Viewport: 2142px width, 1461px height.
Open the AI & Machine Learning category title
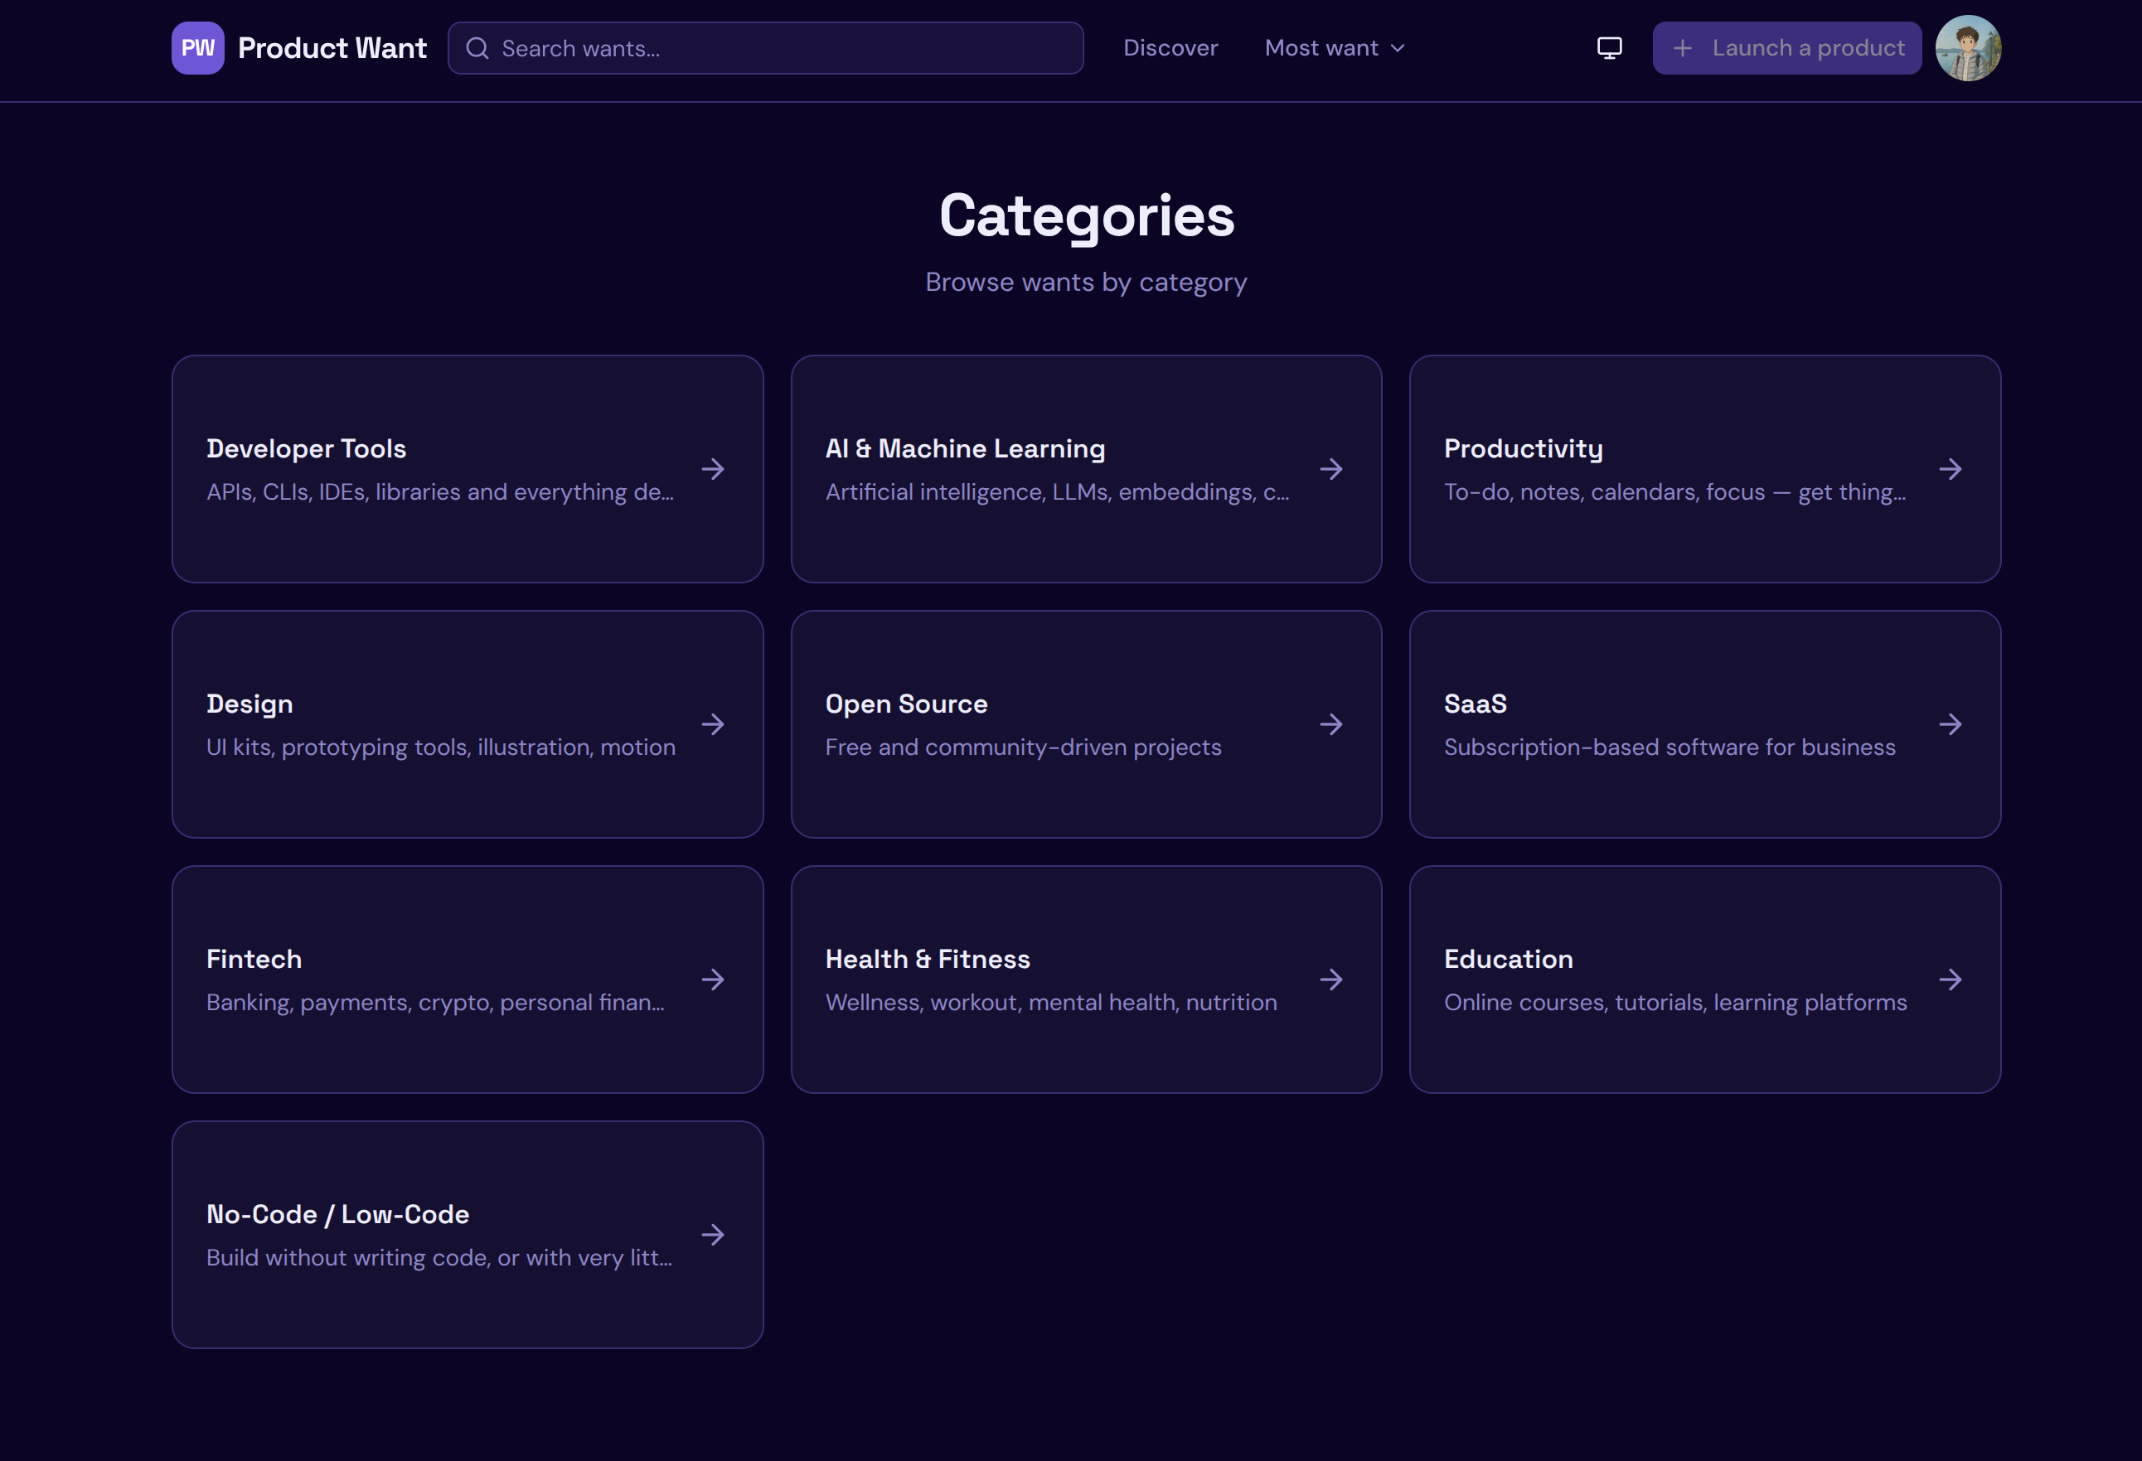pyautogui.click(x=965, y=448)
